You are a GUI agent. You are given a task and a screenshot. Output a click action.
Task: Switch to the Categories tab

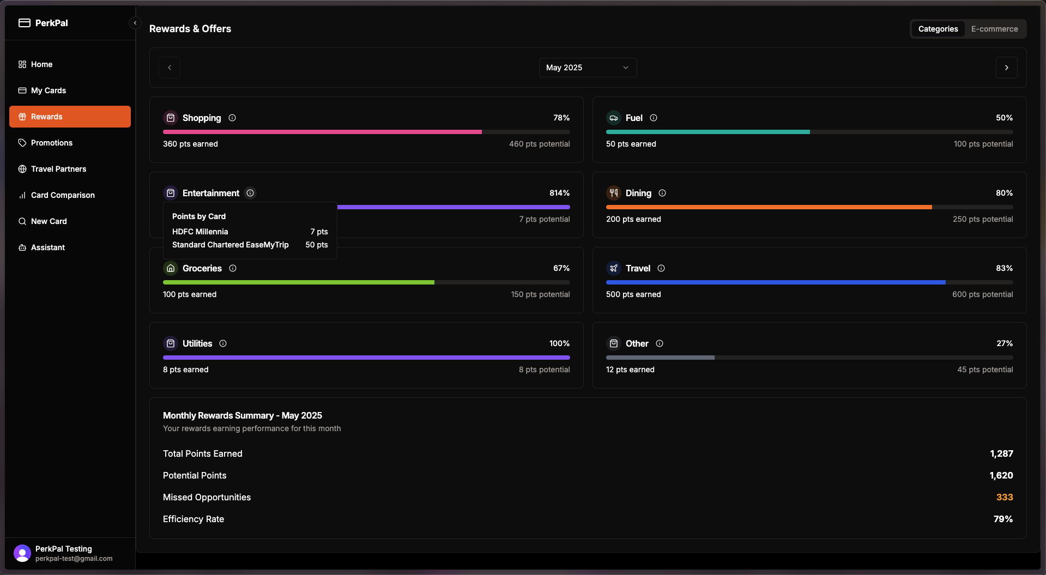pos(938,29)
